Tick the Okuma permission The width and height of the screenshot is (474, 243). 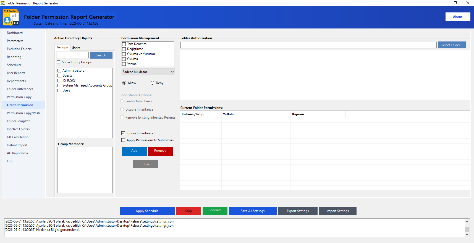click(x=124, y=59)
